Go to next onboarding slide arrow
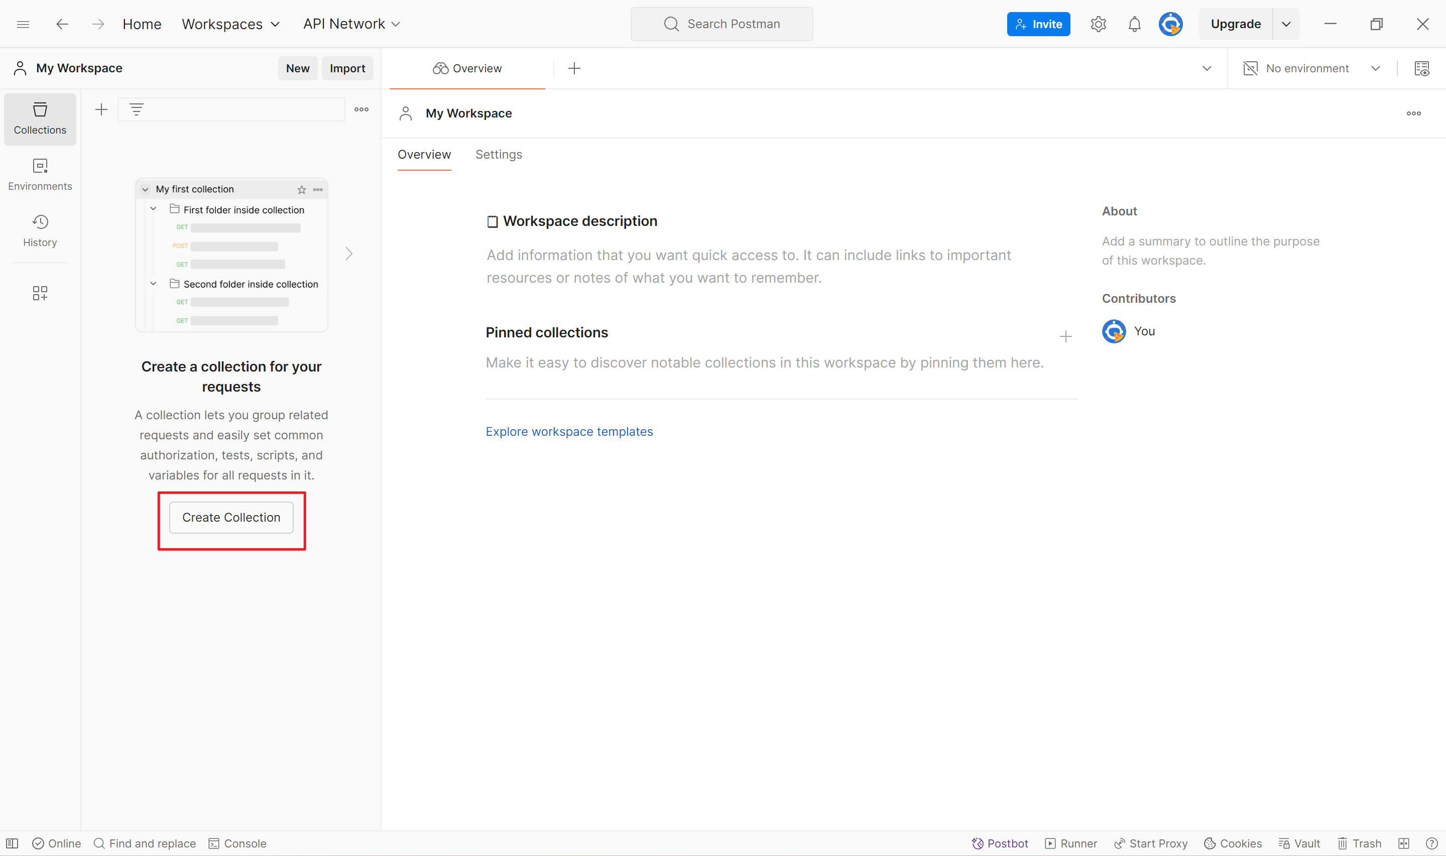Viewport: 1446px width, 856px height. 349,254
